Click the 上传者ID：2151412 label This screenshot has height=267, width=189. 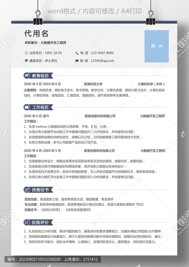pos(81,259)
